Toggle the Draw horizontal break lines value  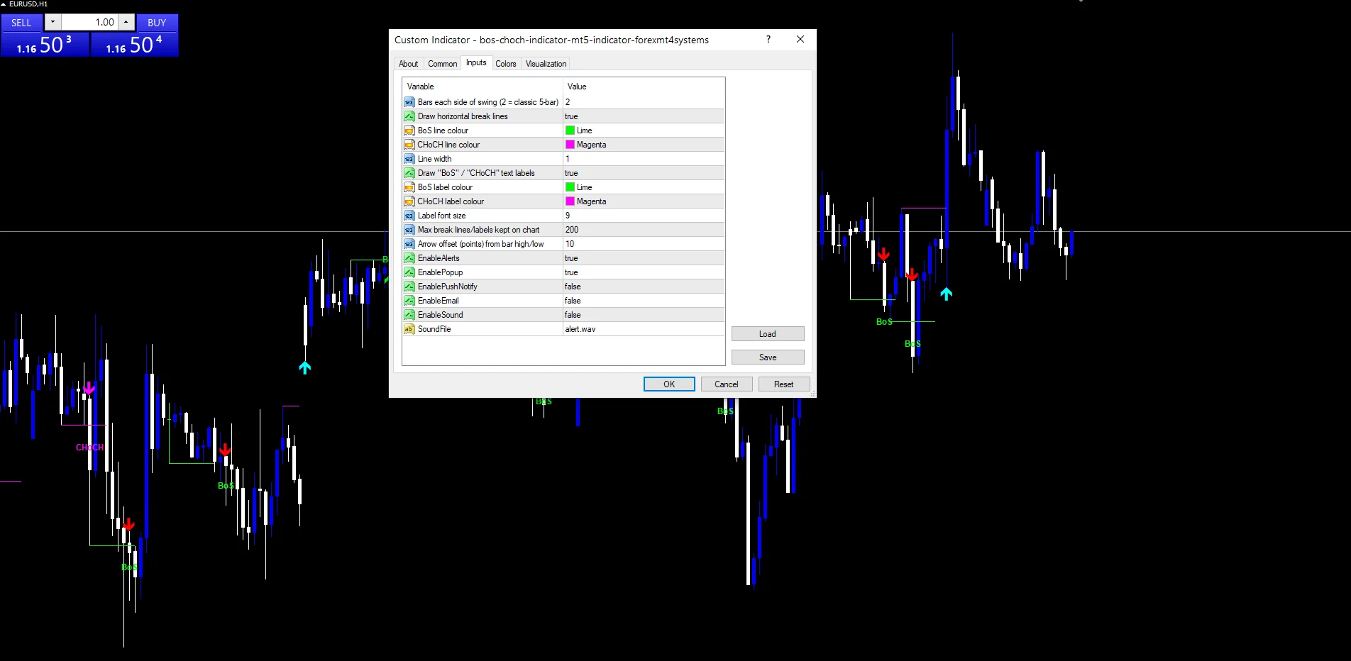(644, 116)
